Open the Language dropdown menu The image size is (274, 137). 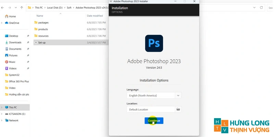(x=178, y=96)
